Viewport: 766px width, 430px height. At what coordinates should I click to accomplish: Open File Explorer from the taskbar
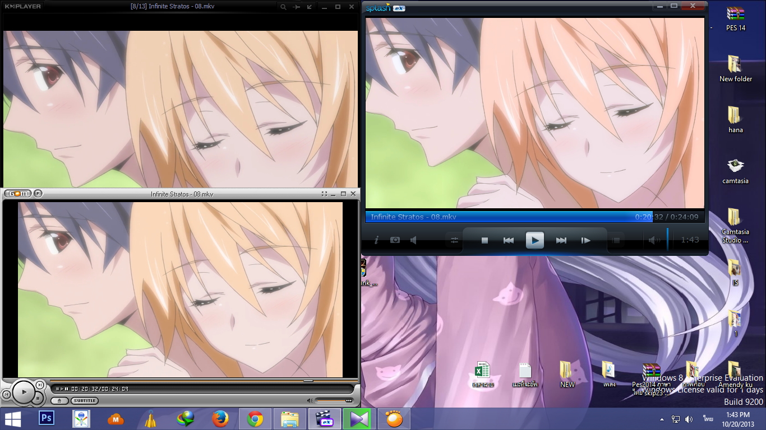(290, 419)
